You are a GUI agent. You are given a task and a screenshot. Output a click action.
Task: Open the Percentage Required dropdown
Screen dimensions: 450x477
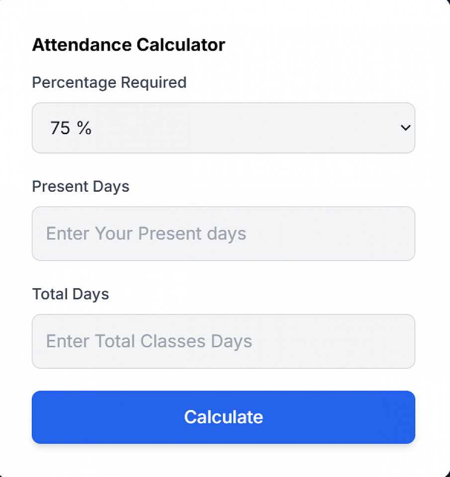223,128
